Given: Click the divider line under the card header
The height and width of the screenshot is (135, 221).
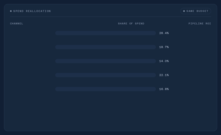Looking at the screenshot, I should 111,16.
